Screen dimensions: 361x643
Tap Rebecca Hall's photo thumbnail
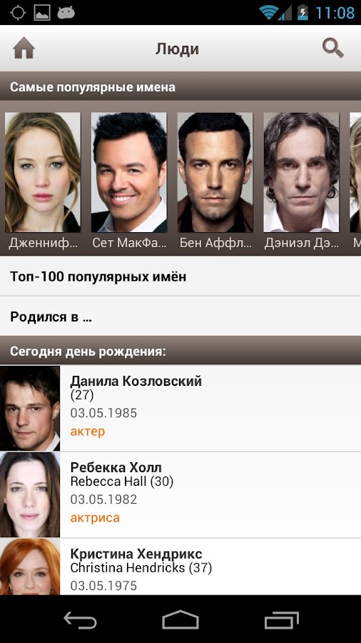pos(30,495)
